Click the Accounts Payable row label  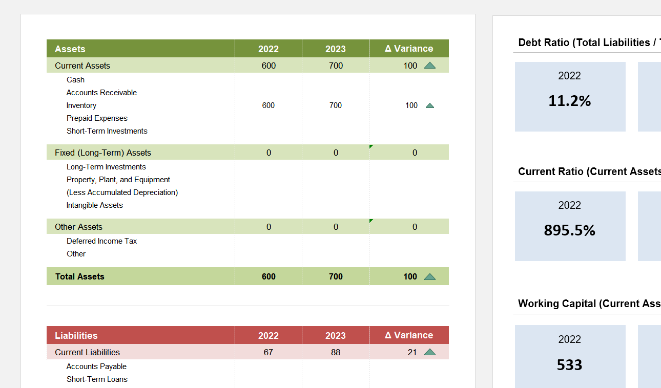click(96, 366)
